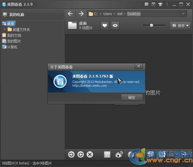
Task: Click the 美图看看 logo in title bar
Action: coord(4,4)
